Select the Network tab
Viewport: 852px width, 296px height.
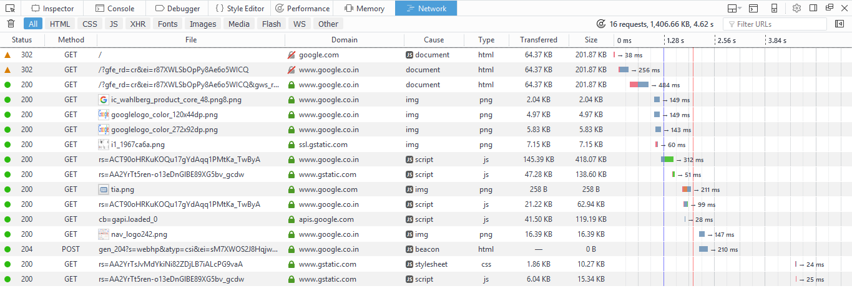click(x=426, y=8)
